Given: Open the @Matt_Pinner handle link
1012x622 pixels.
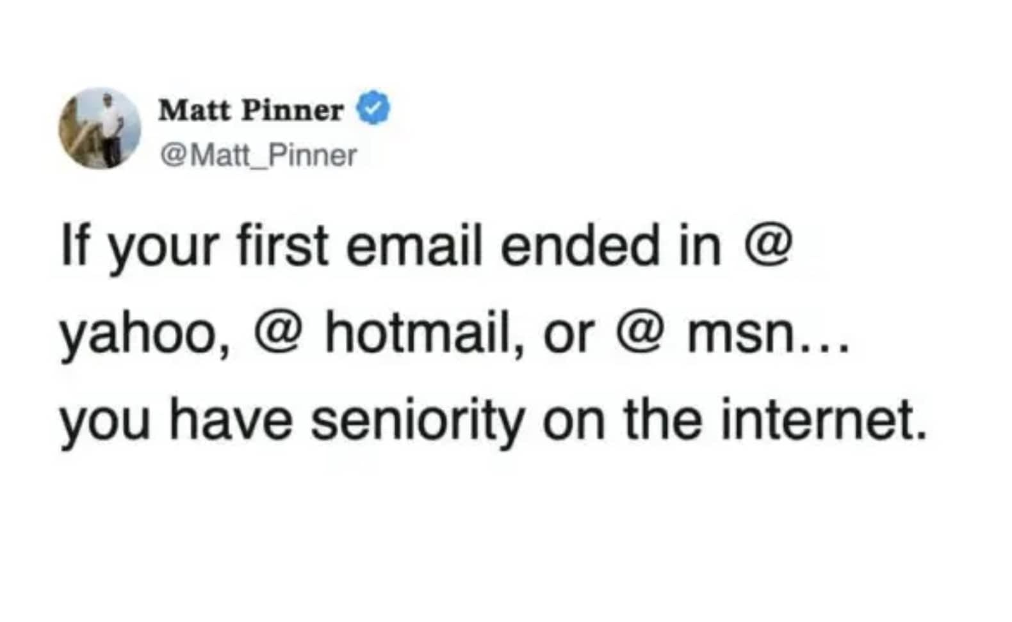Looking at the screenshot, I should (257, 155).
